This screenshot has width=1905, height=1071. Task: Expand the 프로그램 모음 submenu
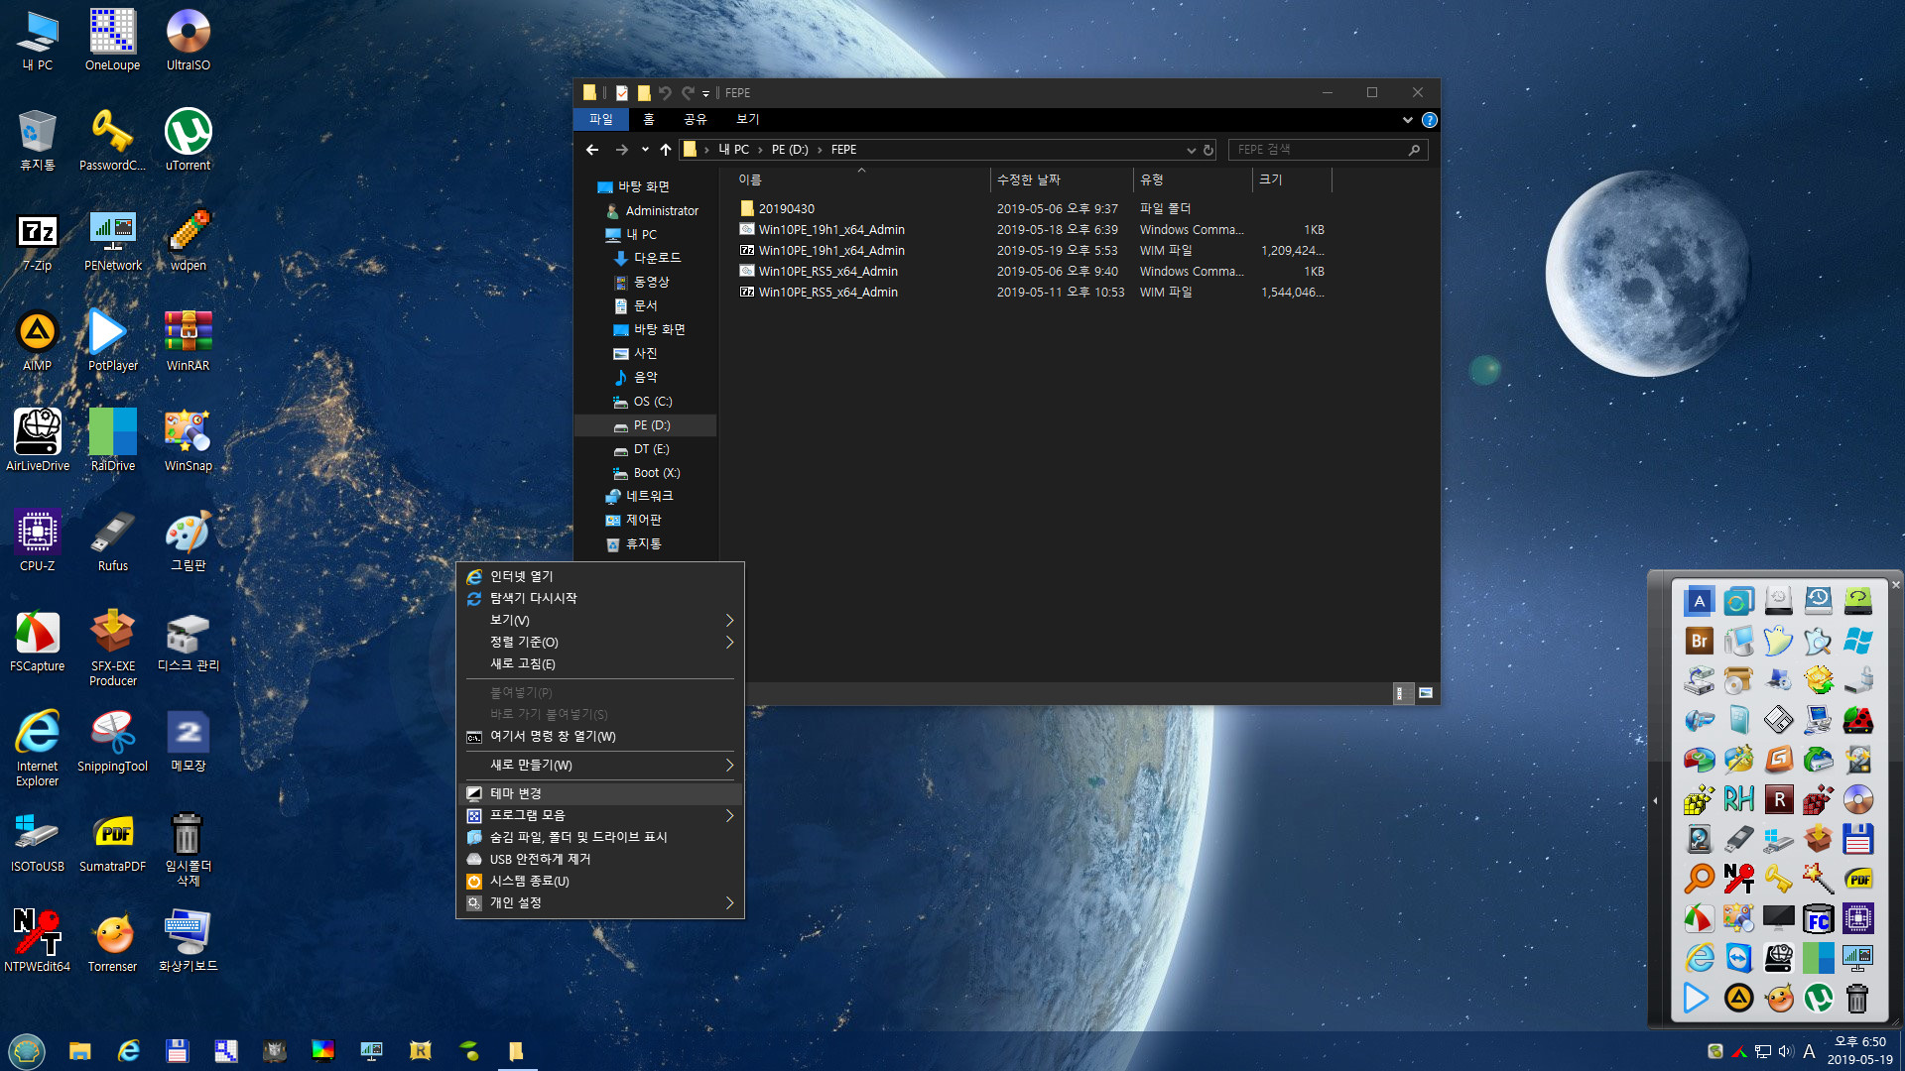[x=600, y=815]
